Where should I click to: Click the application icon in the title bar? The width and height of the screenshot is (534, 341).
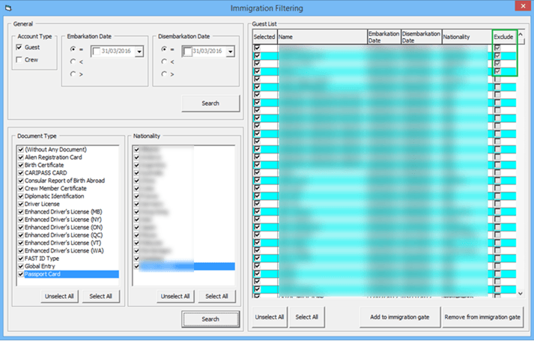coord(8,7)
